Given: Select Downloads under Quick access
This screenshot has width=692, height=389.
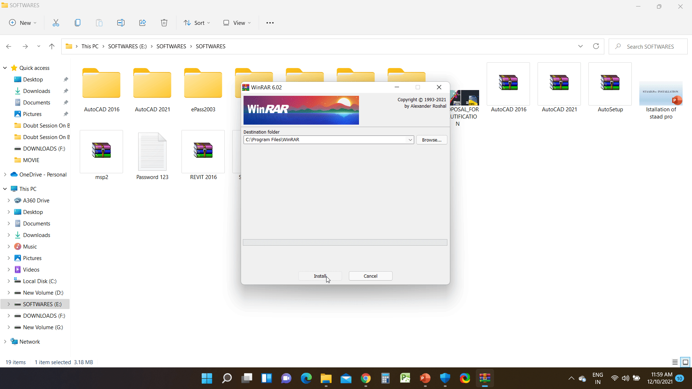Looking at the screenshot, I should (x=36, y=91).
